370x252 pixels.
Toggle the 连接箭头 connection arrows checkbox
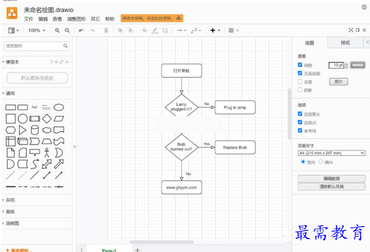300,114
